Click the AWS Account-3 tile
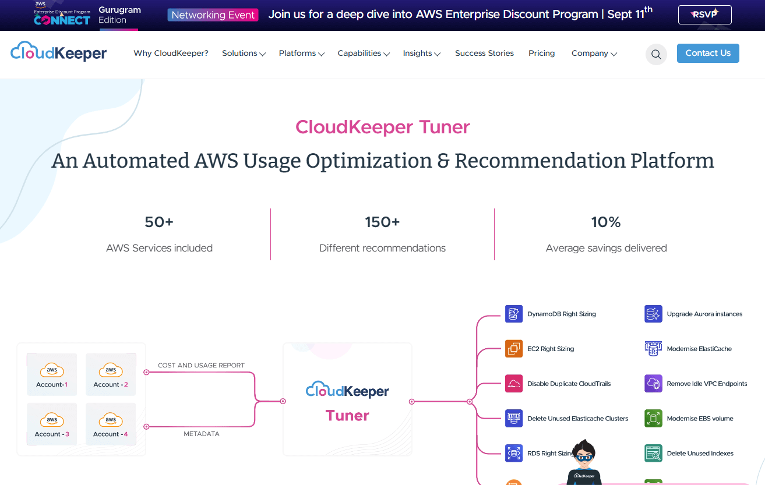The width and height of the screenshot is (765, 485). pos(52,424)
